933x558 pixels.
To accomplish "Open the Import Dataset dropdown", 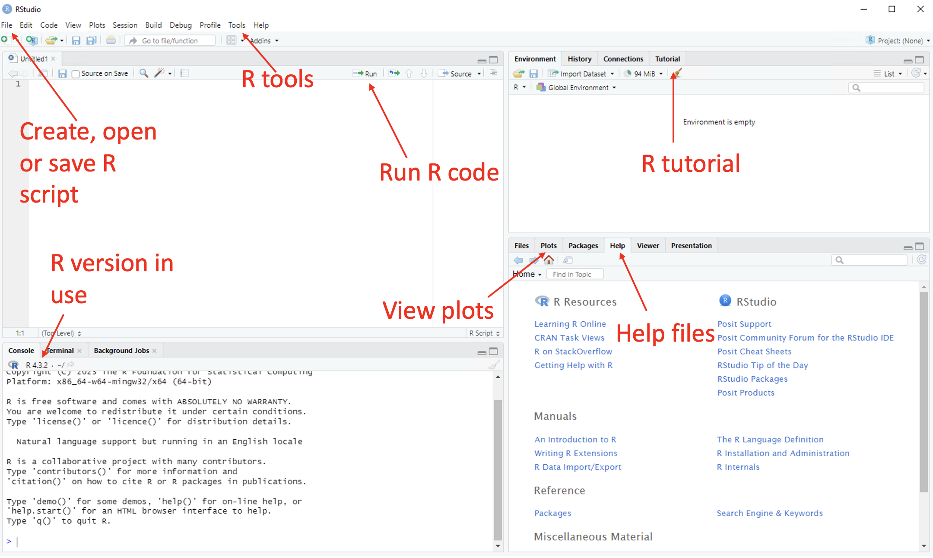I will pyautogui.click(x=581, y=74).
